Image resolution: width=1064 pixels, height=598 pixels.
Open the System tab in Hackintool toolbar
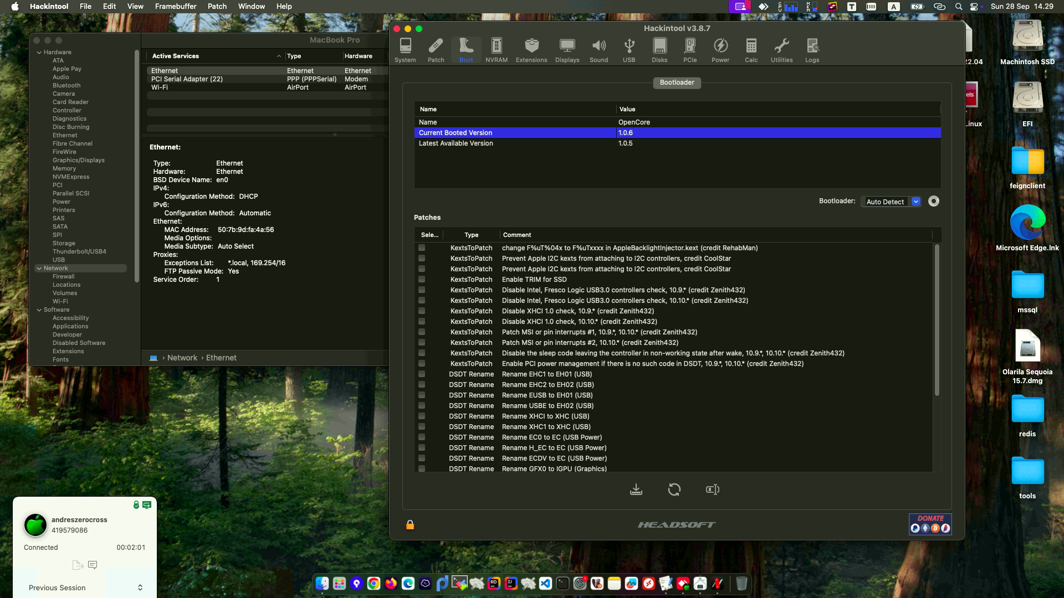[x=405, y=50]
